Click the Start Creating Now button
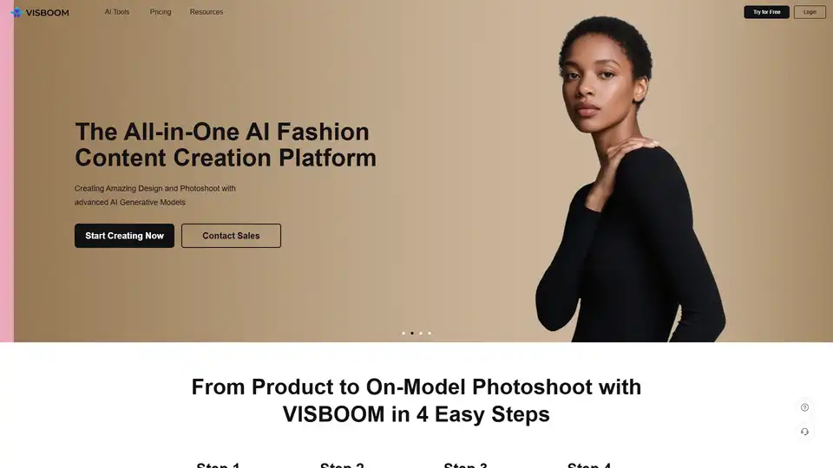The image size is (833, 468). click(124, 236)
